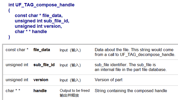Click 'const char *' type cell in table

pos(17,50)
